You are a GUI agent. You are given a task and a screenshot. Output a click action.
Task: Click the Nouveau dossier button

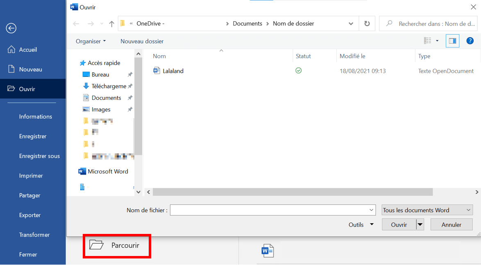(x=142, y=41)
